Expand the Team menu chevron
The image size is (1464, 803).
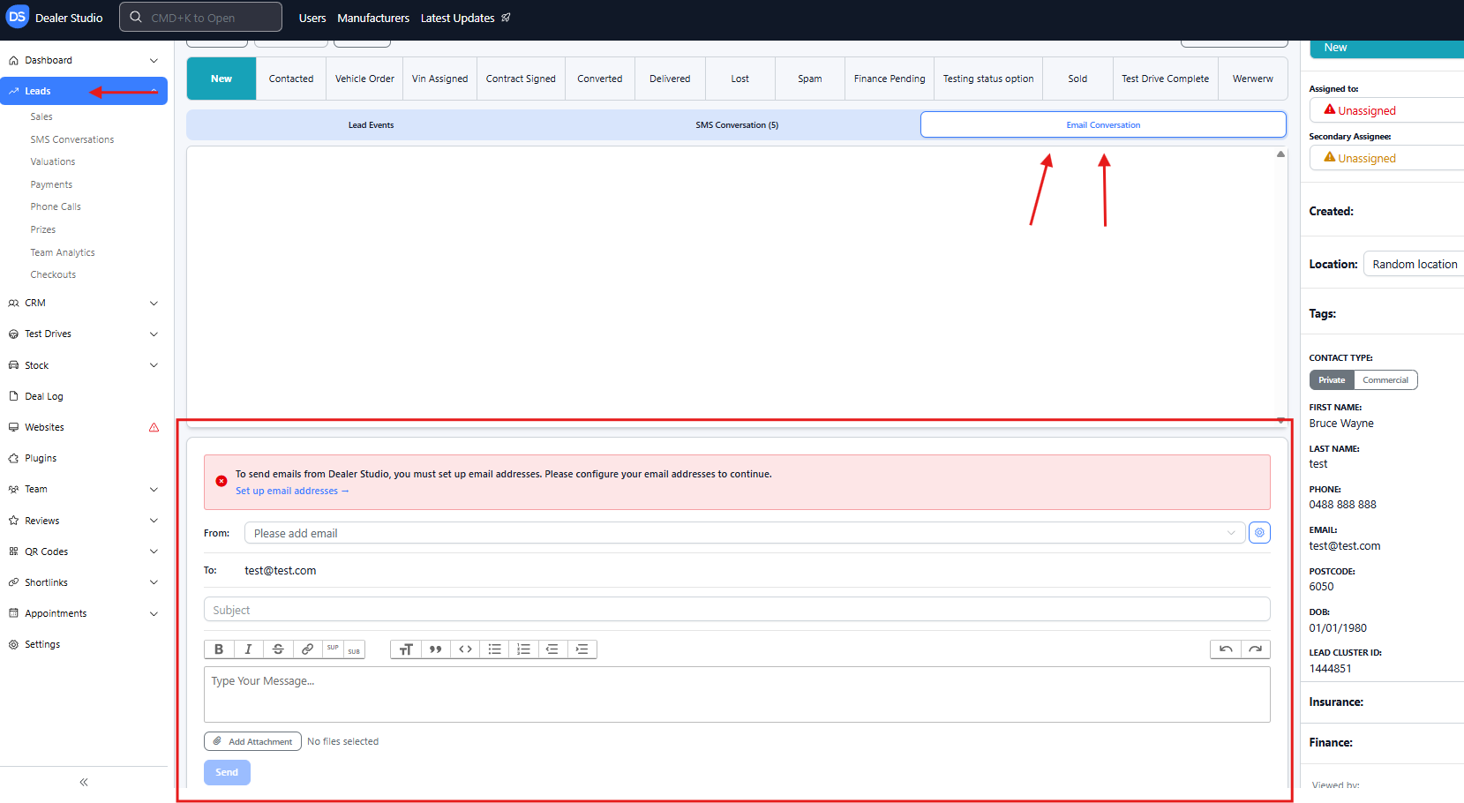pos(154,490)
